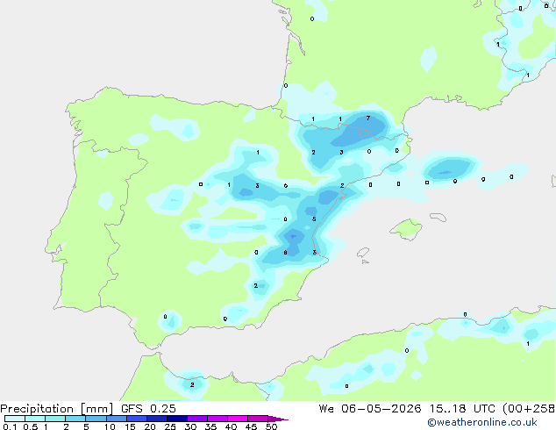Pick the 15–20 mm blue legend swatch
This screenshot has width=556, height=430.
point(136,419)
